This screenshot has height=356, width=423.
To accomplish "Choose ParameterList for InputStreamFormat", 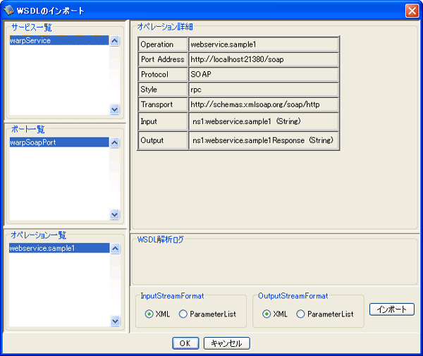I will [x=184, y=314].
